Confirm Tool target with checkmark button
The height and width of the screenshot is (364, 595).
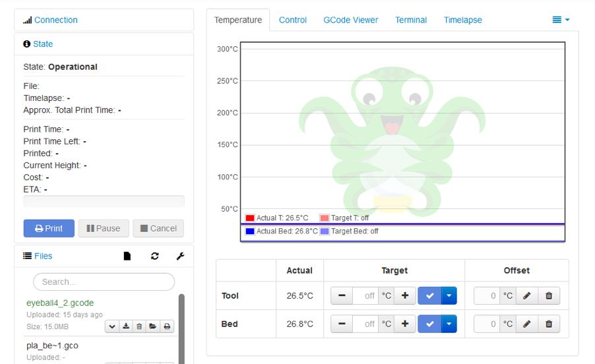[x=429, y=295]
